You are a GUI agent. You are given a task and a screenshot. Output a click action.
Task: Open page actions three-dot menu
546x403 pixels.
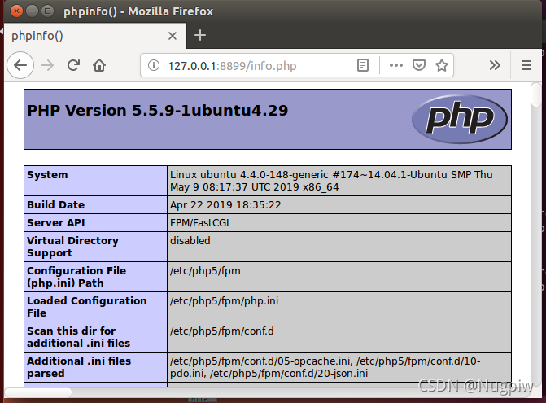tap(396, 65)
